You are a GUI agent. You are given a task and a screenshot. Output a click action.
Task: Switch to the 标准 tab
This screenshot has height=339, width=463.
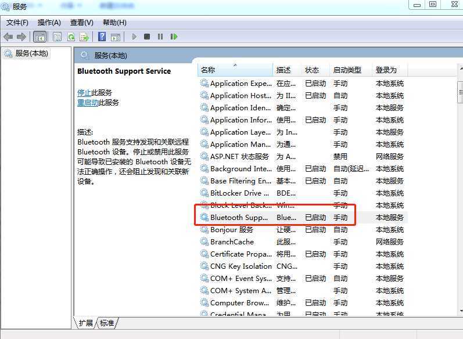point(106,323)
